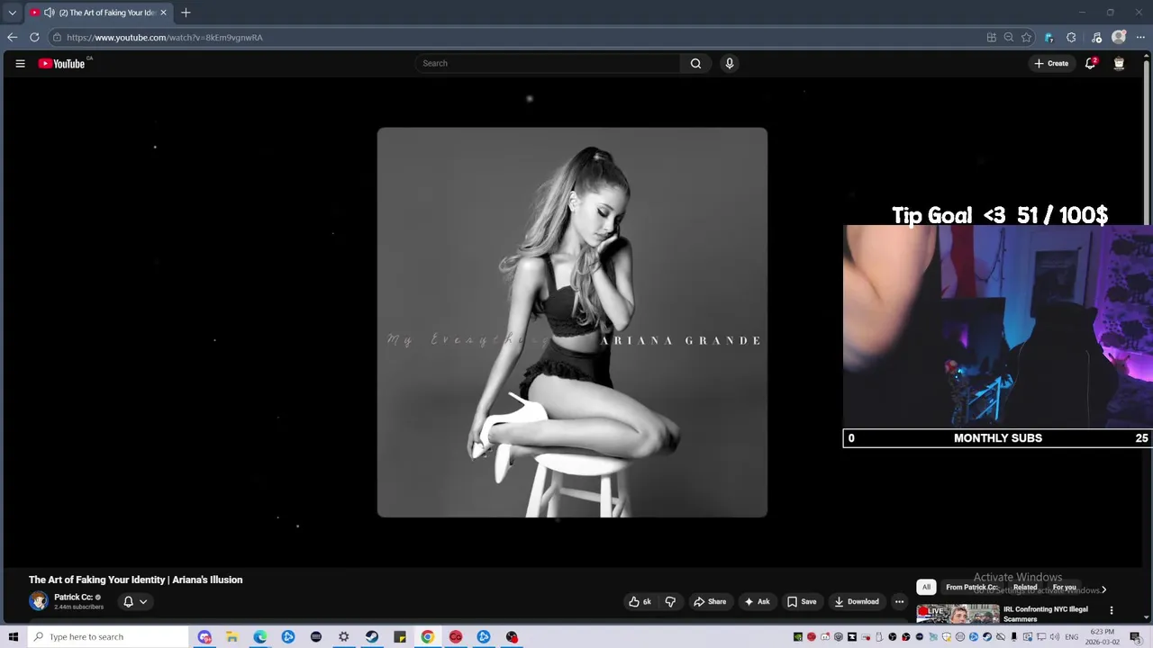
Task: Open IRL Confronting NYC Illegal Scammers title
Action: pos(1046,614)
